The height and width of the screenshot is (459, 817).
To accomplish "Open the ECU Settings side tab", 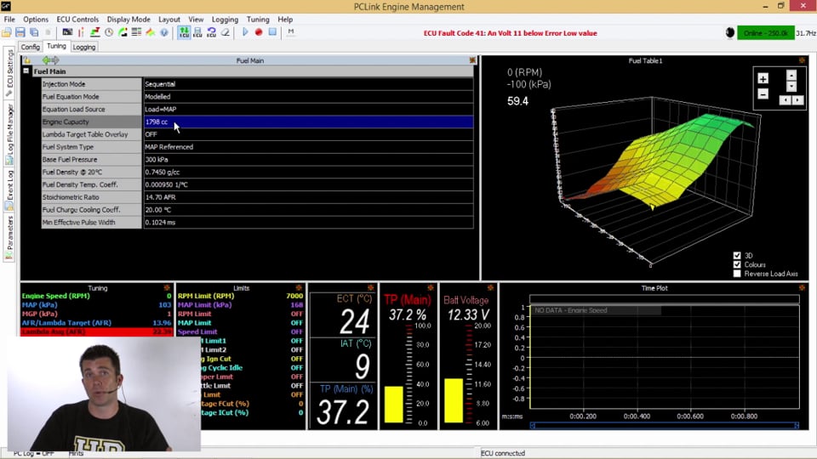I will tap(9, 73).
